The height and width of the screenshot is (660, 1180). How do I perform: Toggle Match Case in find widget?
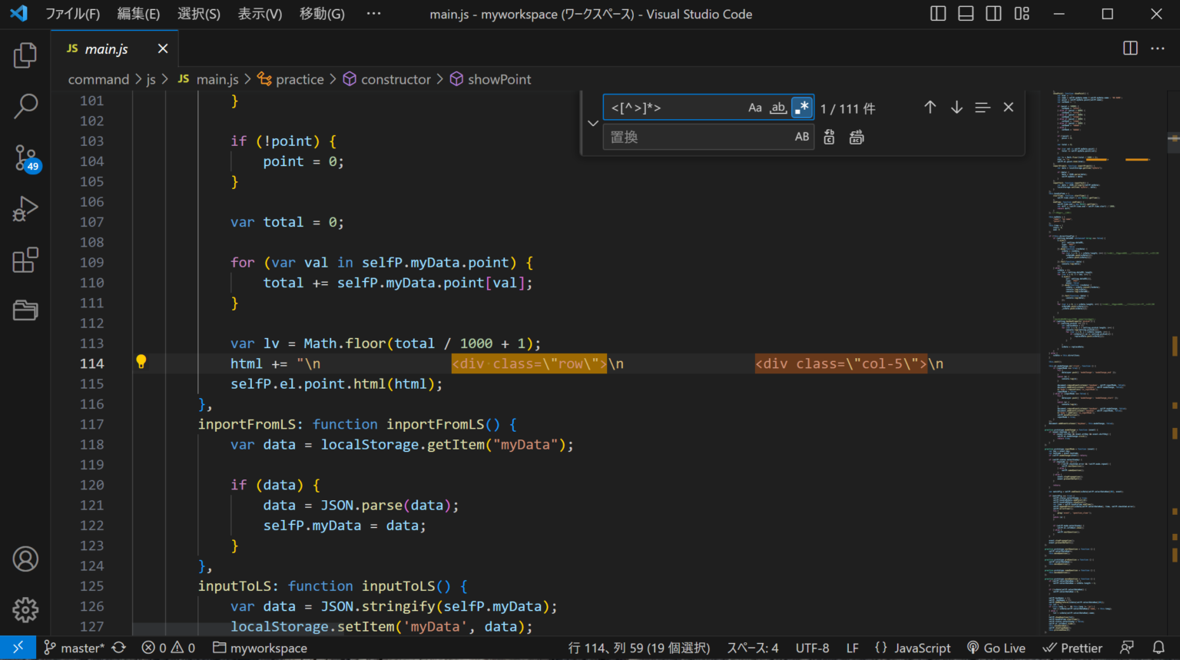755,108
